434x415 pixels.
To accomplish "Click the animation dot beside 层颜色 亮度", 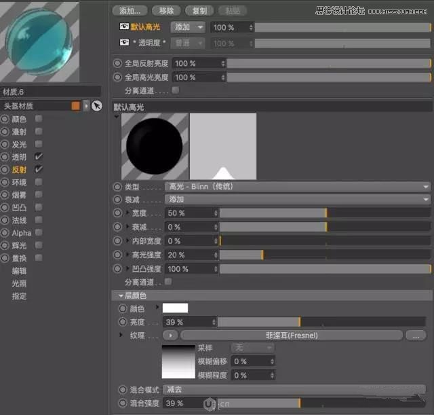I will (123, 322).
